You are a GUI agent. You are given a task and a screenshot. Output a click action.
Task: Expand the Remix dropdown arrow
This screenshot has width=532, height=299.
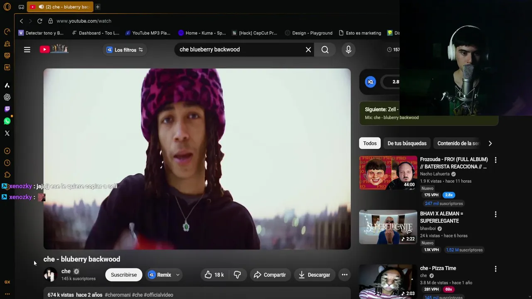[177, 274]
